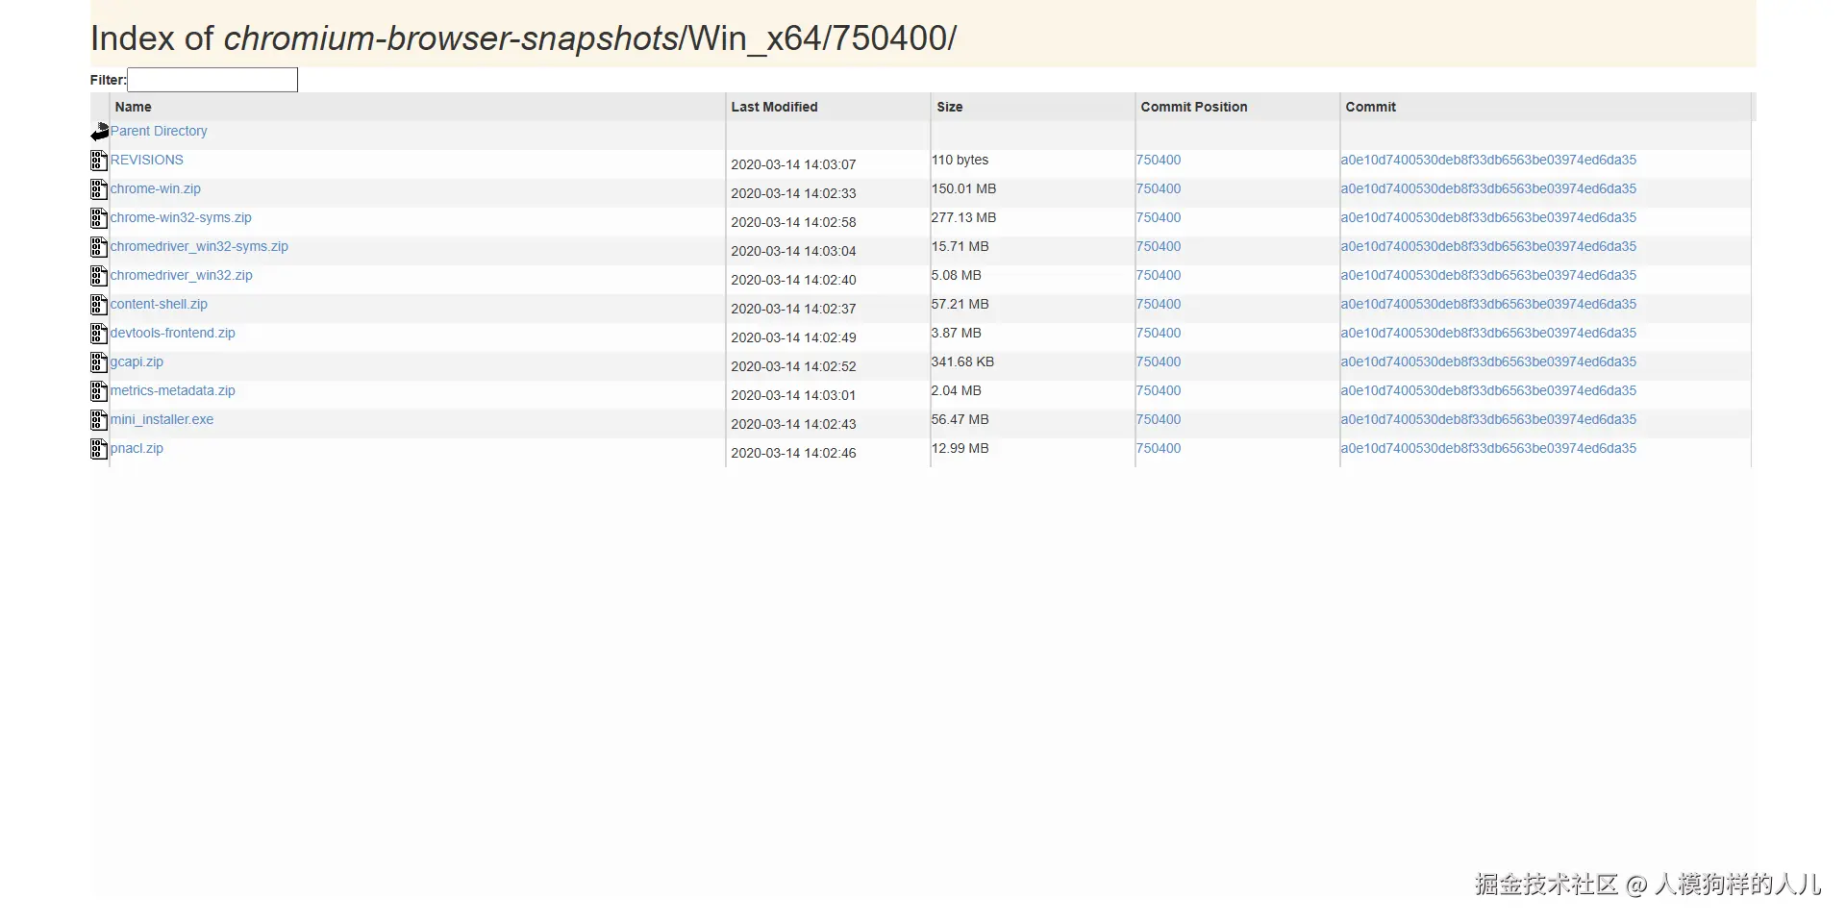Screen dimensions: 1846x922
Task: Open the commit hash link in devtools-frontend.zip row
Action: point(1488,333)
